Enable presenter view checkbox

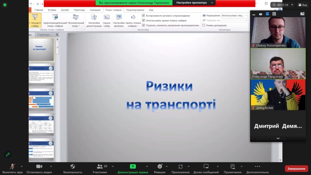tap(204, 25)
